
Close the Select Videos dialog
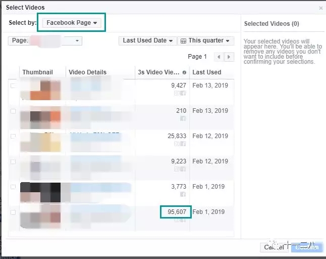click(321, 8)
